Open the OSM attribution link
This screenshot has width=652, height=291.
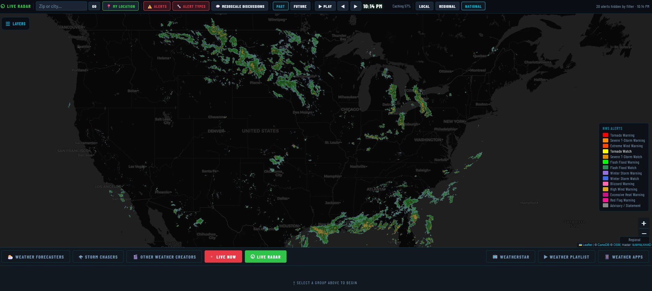pyautogui.click(x=616, y=245)
